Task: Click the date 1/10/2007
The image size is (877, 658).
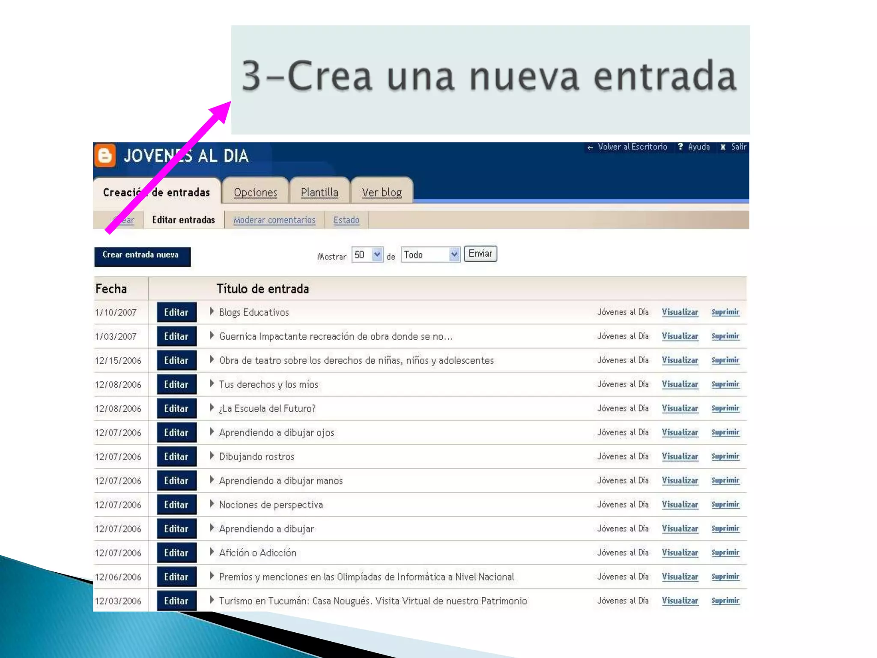Action: click(116, 312)
